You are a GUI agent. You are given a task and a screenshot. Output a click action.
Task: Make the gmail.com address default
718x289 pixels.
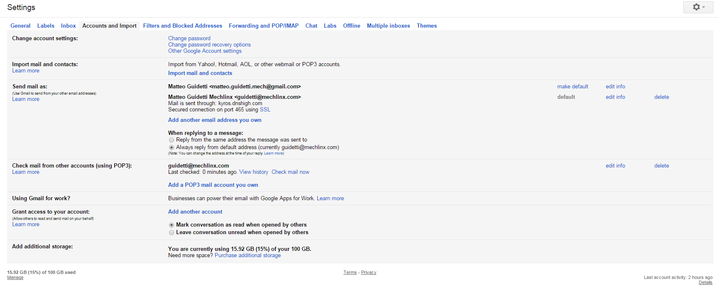572,86
